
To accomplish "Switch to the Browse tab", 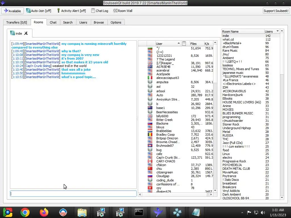I will coord(99,22).
